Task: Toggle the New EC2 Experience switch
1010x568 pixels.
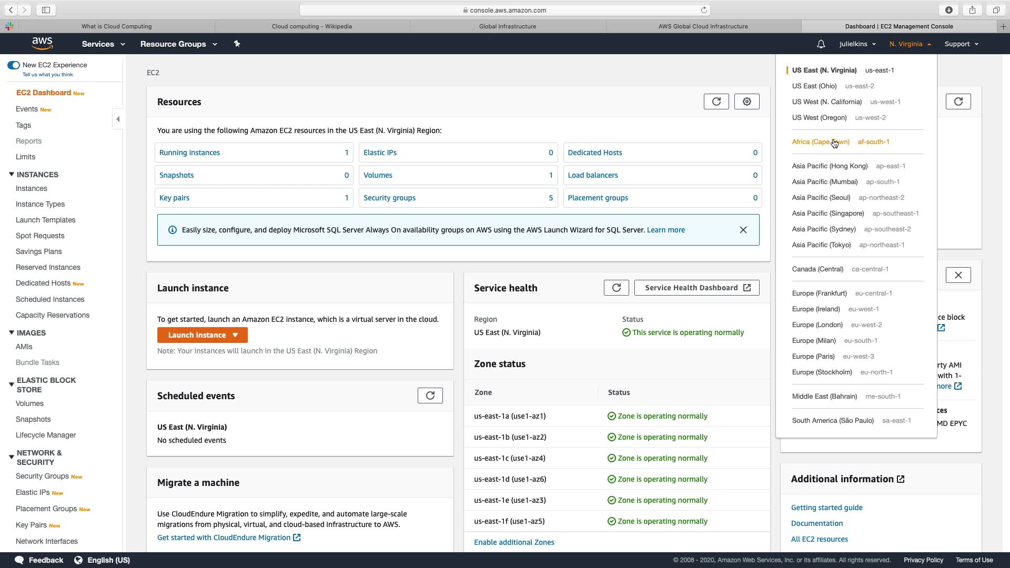Action: point(14,65)
